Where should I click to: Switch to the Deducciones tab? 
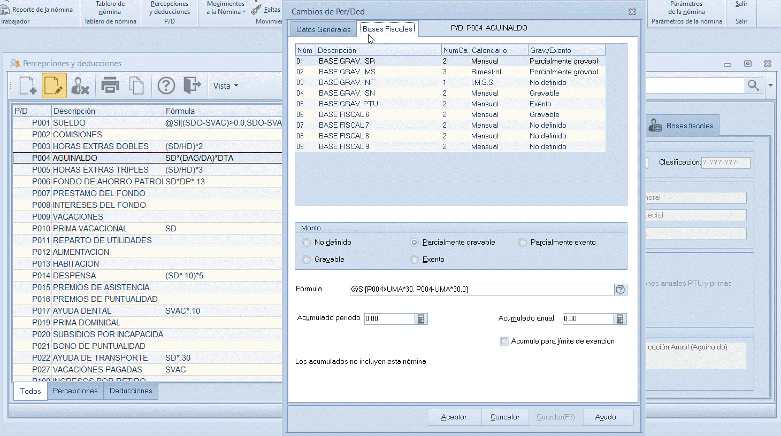(x=131, y=391)
